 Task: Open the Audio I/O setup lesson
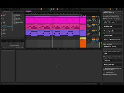click(113, 60)
